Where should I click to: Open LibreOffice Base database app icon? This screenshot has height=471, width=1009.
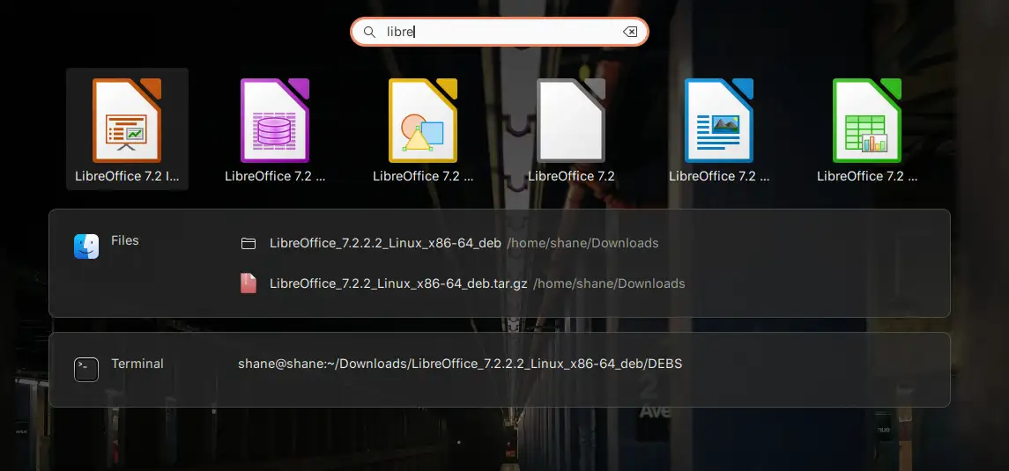click(x=275, y=120)
